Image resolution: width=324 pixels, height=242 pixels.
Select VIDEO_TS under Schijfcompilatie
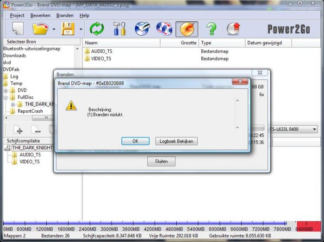point(30,162)
